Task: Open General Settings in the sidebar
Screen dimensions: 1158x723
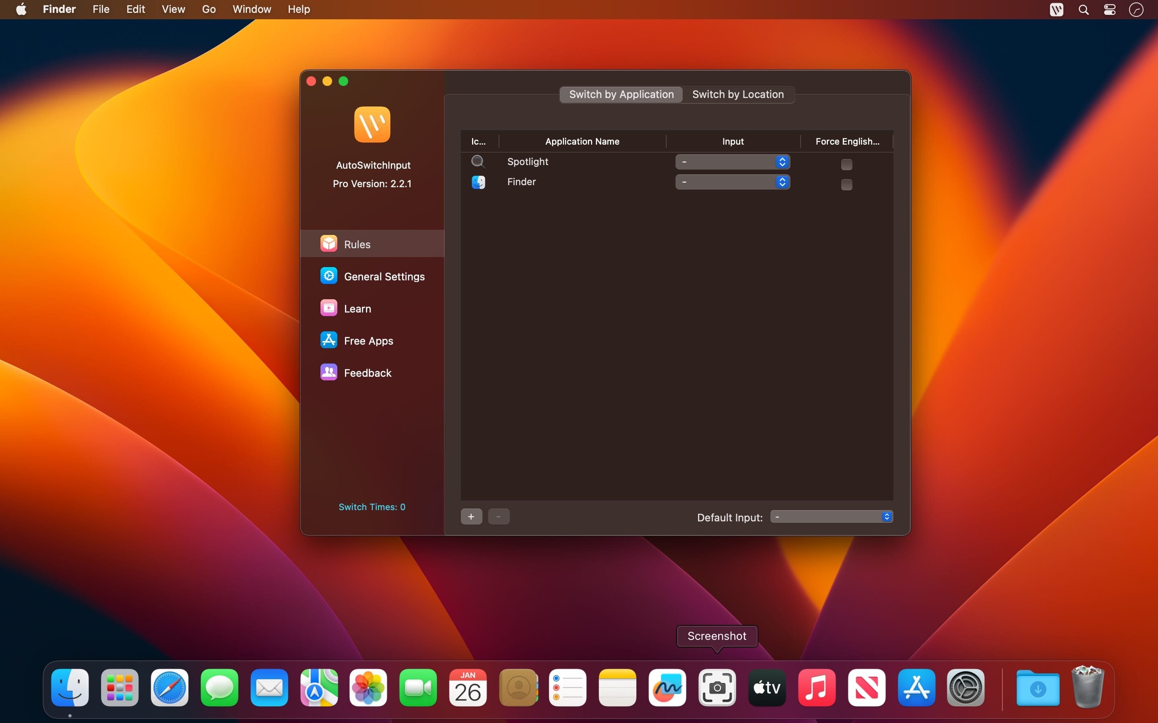Action: (383, 276)
